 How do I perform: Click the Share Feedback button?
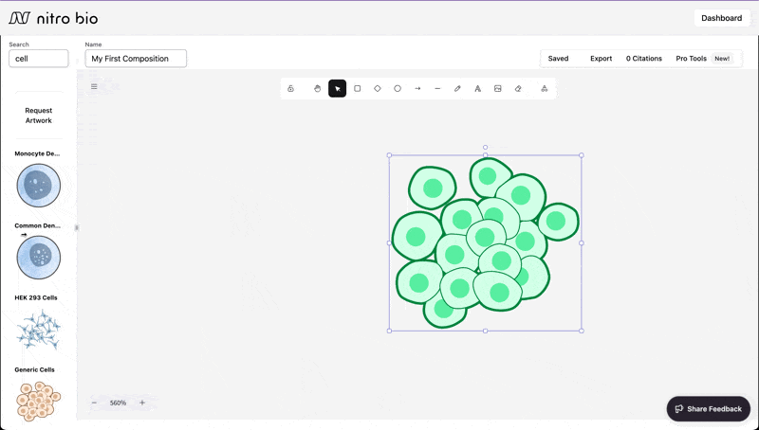708,408
